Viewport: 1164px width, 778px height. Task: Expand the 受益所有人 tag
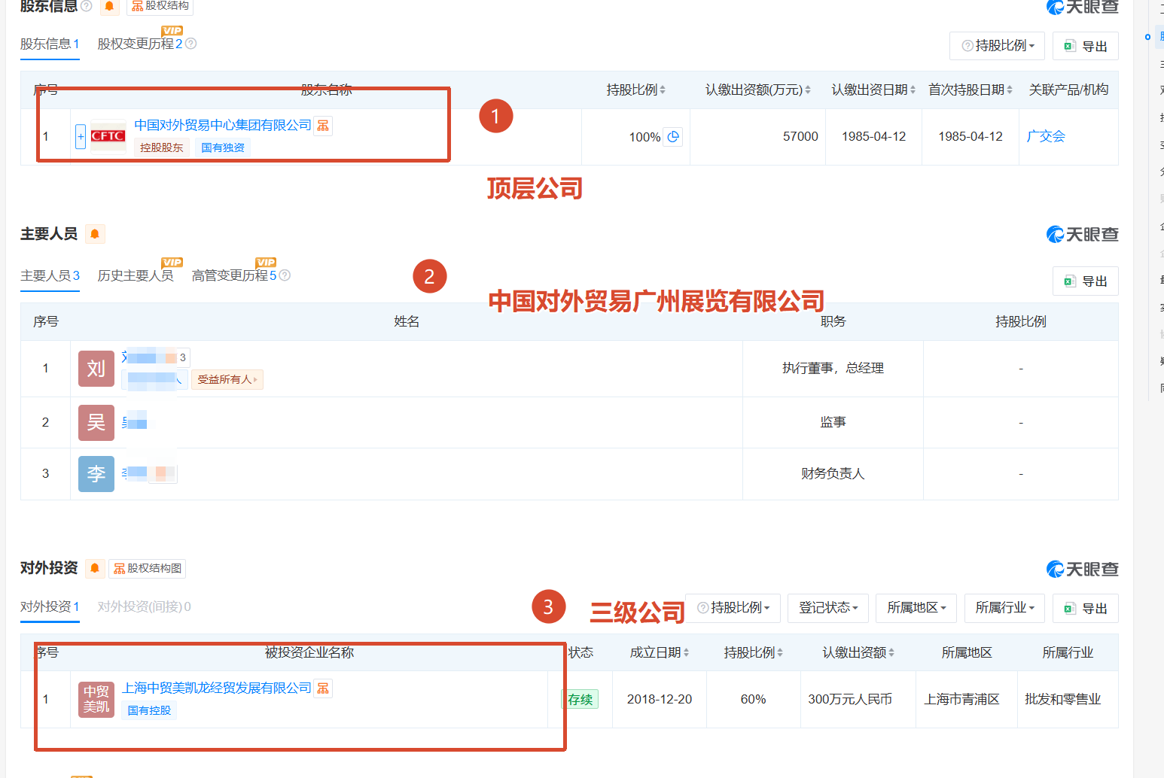coord(227,379)
